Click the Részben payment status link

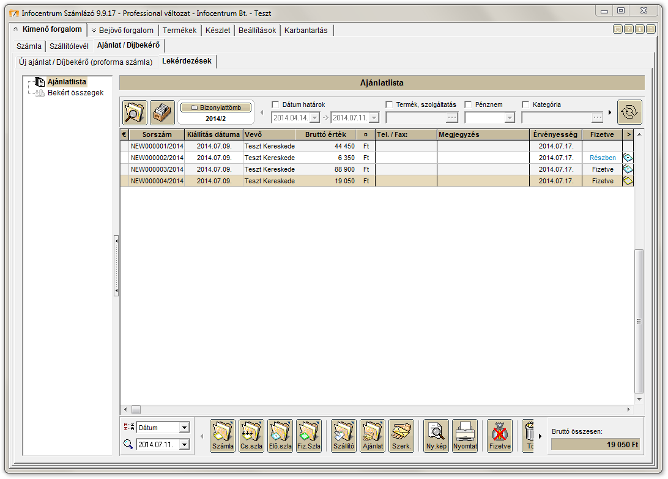pos(603,158)
